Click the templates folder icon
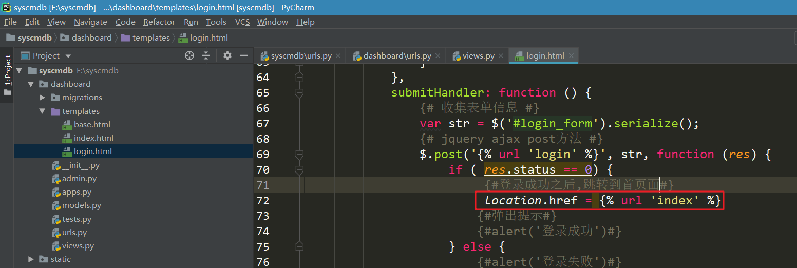Viewport: 797px width, 268px height. tap(55, 111)
